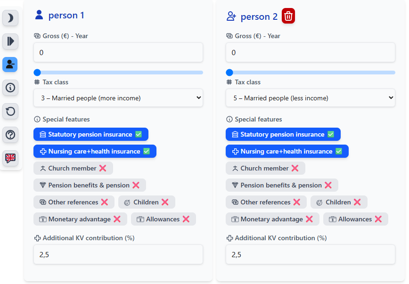The height and width of the screenshot is (284, 409).
Task: Disable person 2 Nursing care+health insurance
Action: pos(287,152)
